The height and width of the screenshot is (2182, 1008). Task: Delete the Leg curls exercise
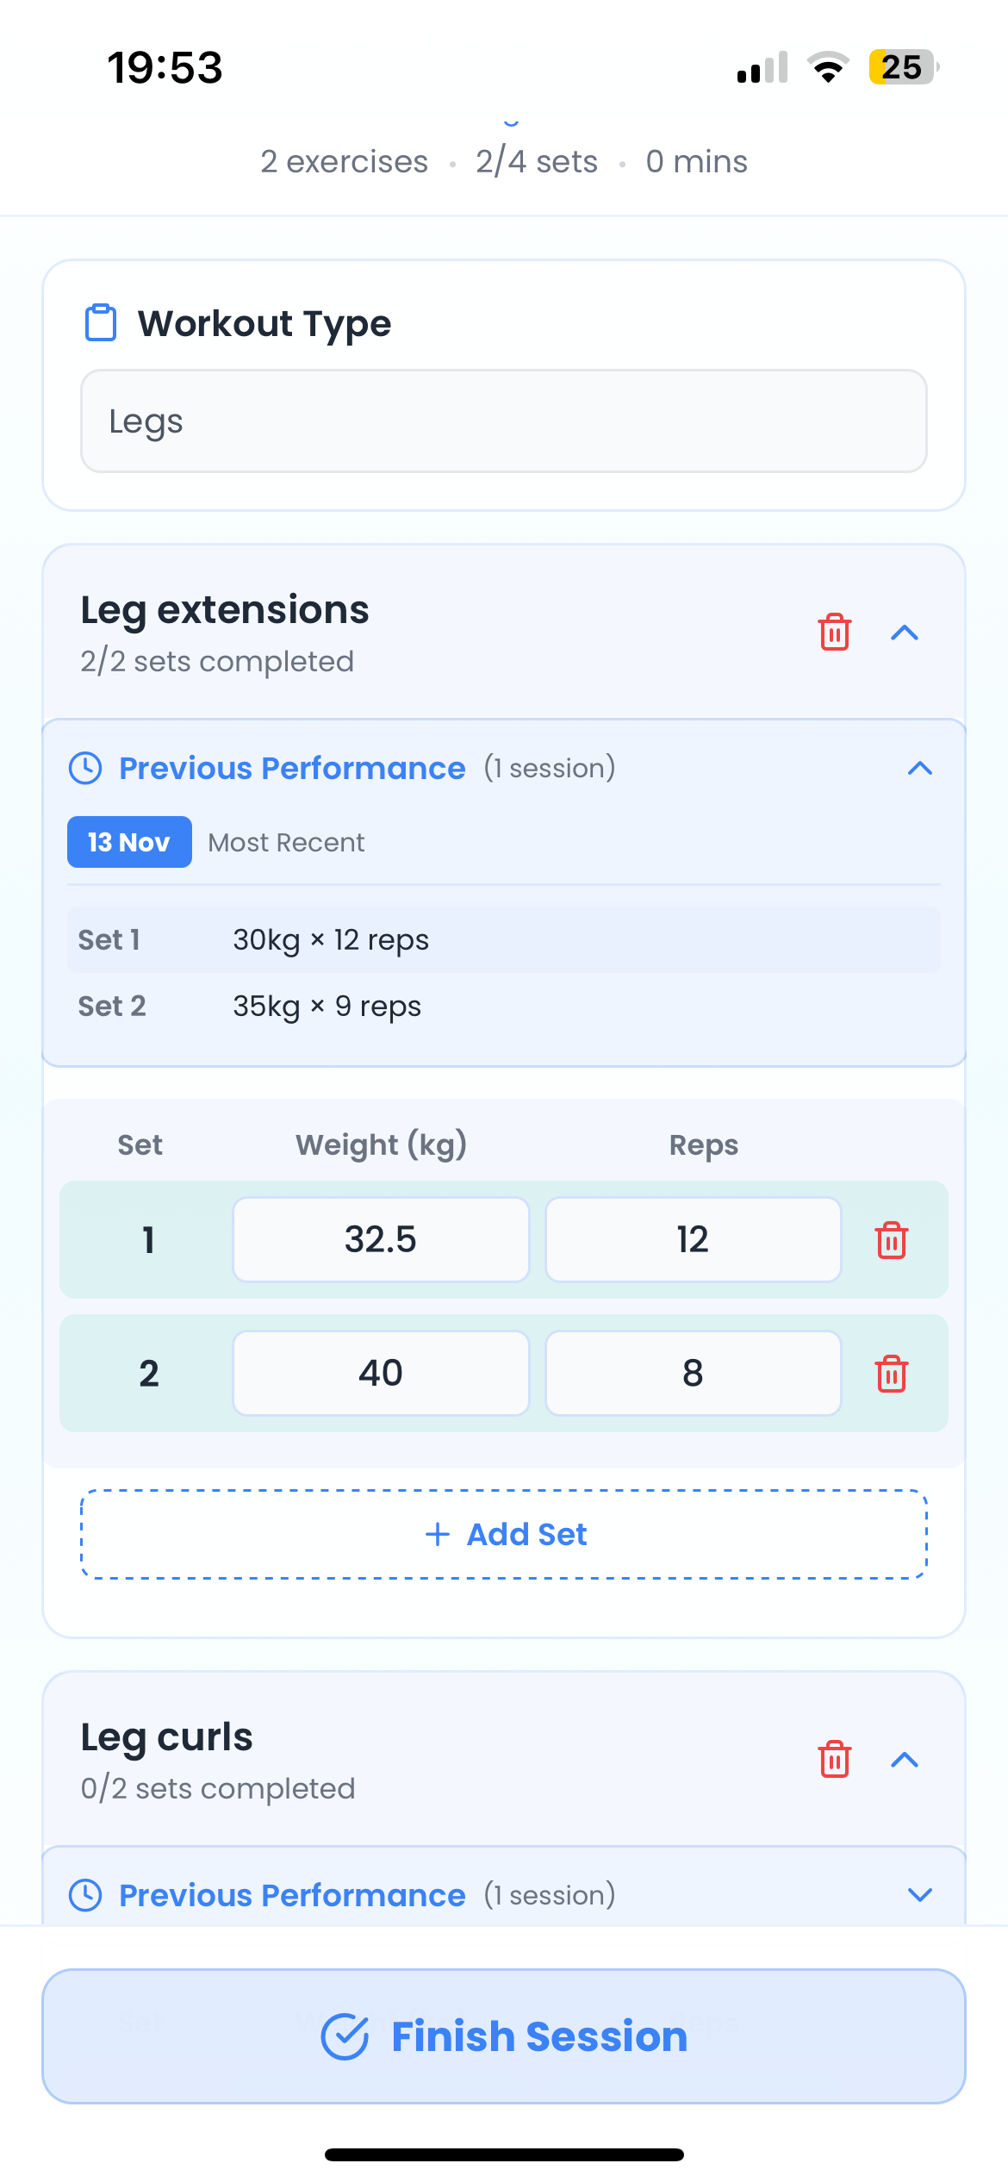[834, 1760]
